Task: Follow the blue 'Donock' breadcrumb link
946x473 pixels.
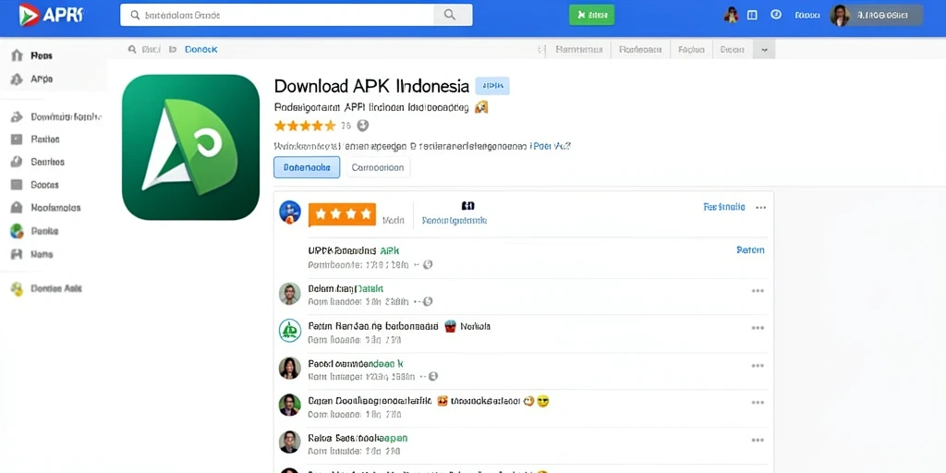Action: [x=200, y=50]
